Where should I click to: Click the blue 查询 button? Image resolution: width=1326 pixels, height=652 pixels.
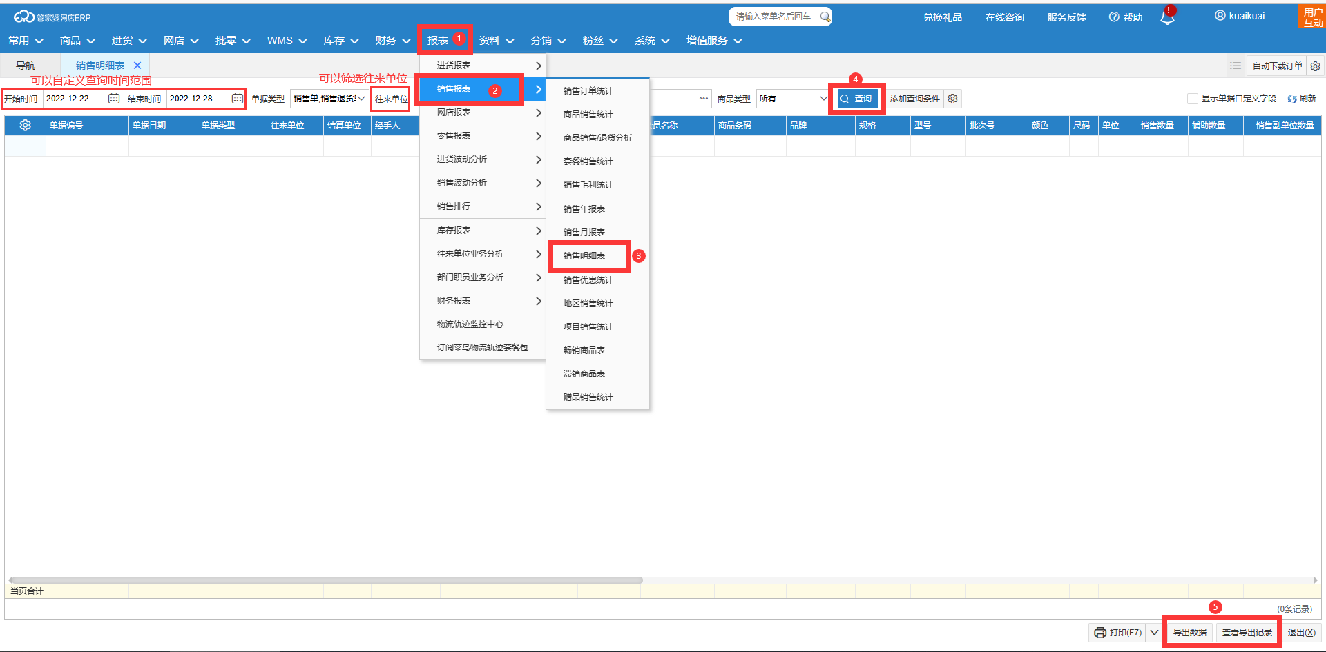click(857, 99)
